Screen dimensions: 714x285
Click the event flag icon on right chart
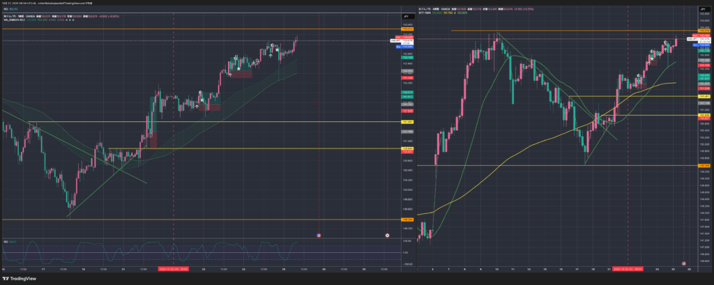point(683,263)
